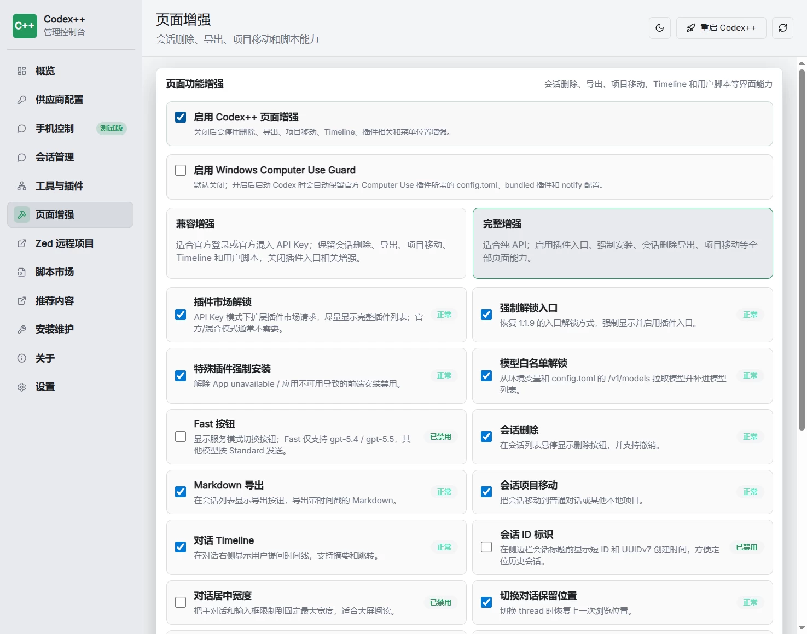
Task: Click the 供应商配置 key icon
Action: click(x=22, y=100)
